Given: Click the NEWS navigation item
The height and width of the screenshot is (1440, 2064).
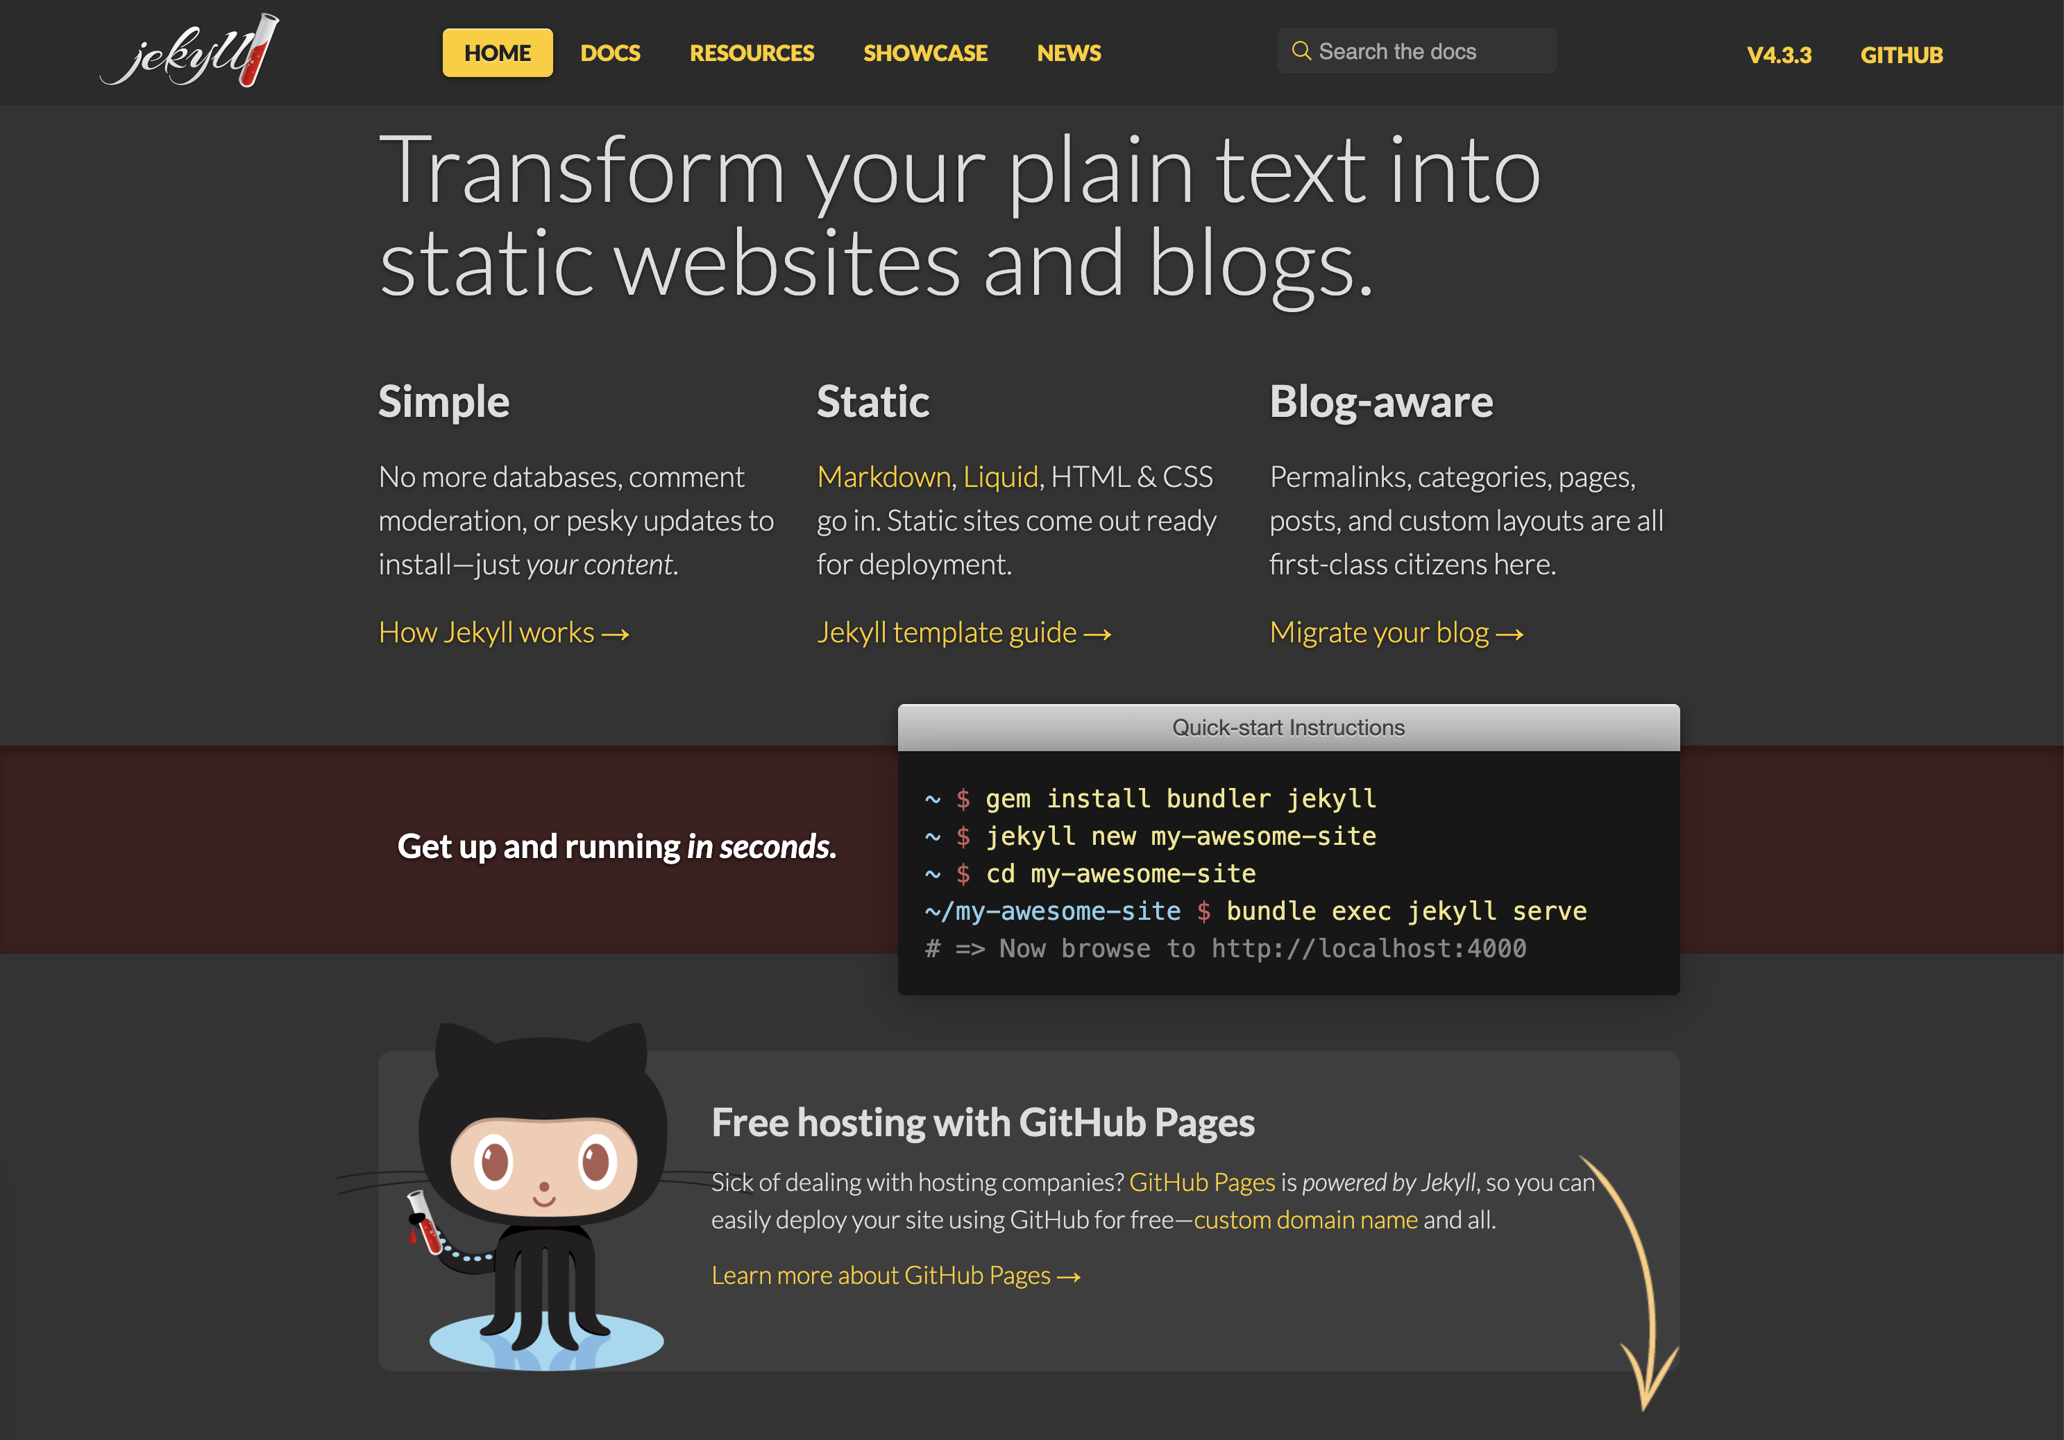Looking at the screenshot, I should [x=1067, y=53].
